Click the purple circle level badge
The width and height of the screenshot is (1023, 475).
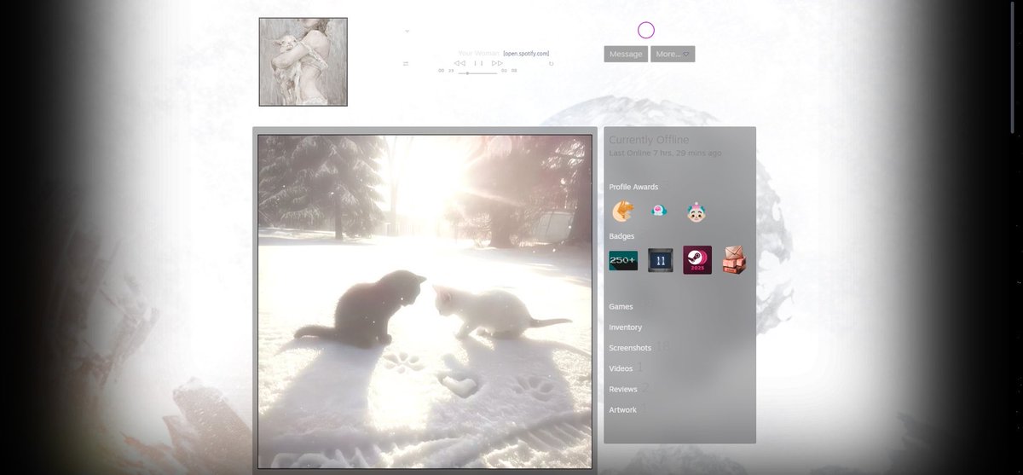click(646, 31)
